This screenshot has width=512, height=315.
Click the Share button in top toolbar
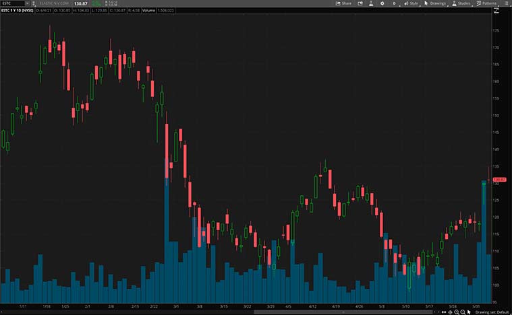coord(344,3)
